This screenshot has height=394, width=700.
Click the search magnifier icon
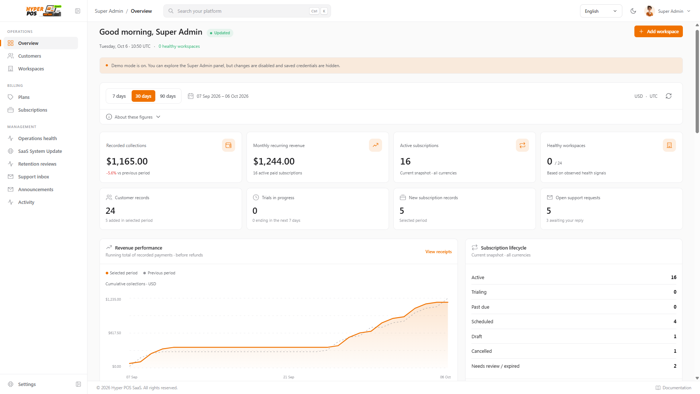pyautogui.click(x=171, y=11)
